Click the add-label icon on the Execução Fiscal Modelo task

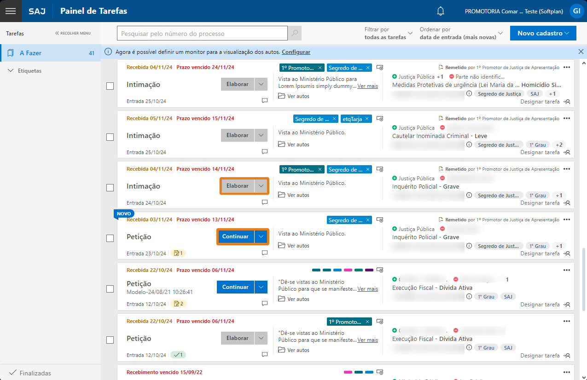click(380, 271)
